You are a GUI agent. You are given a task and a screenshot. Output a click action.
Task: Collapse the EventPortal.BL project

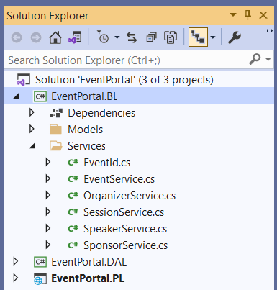(x=16, y=96)
